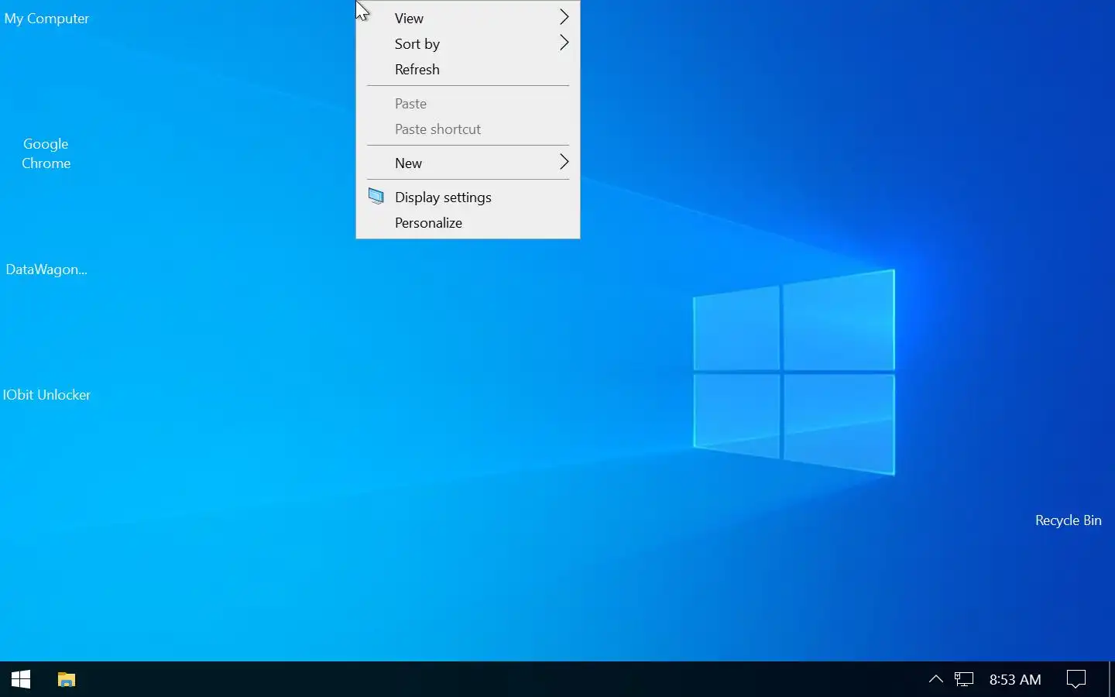Show hidden system tray icons
Viewport: 1115px width, 697px height.
tap(935, 679)
